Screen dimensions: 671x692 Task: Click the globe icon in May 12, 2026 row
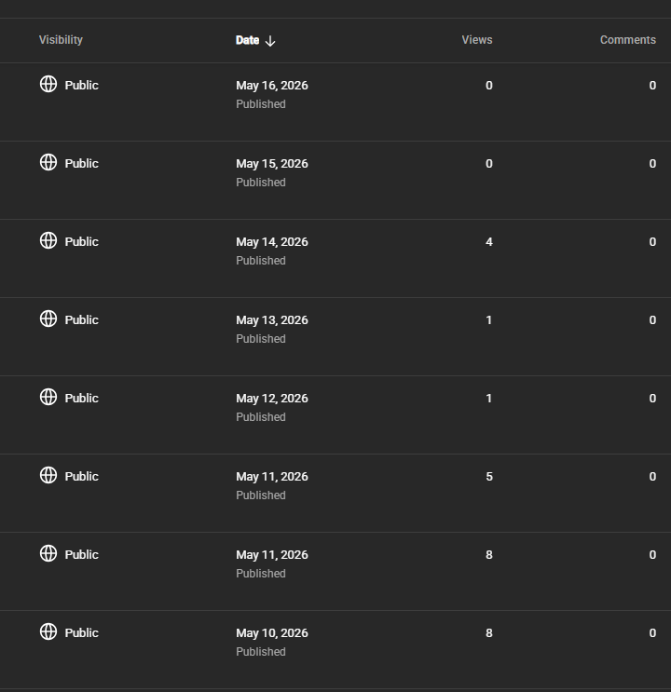point(48,397)
